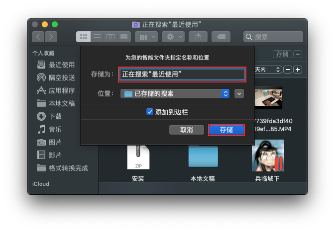Viewport: 335px width, 231px height.
Task: Add search criterion with plus button
Action: [x=298, y=70]
